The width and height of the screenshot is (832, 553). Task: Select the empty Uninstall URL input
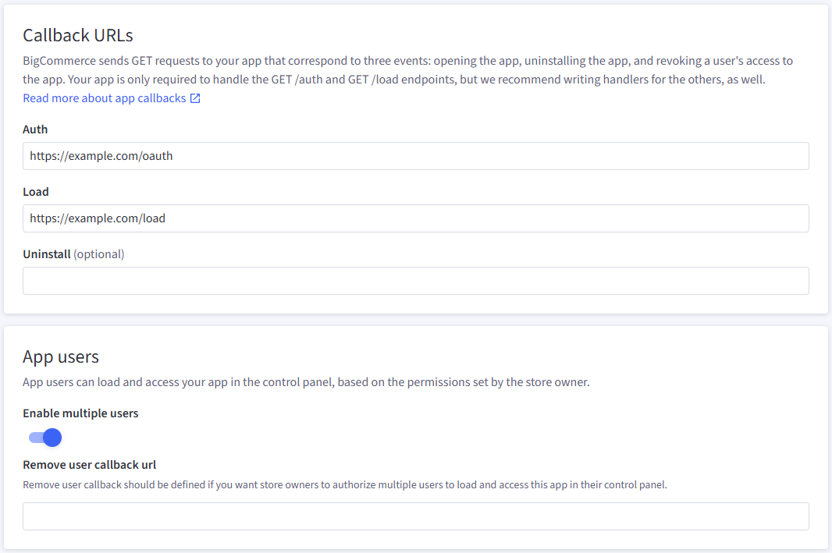(x=415, y=281)
